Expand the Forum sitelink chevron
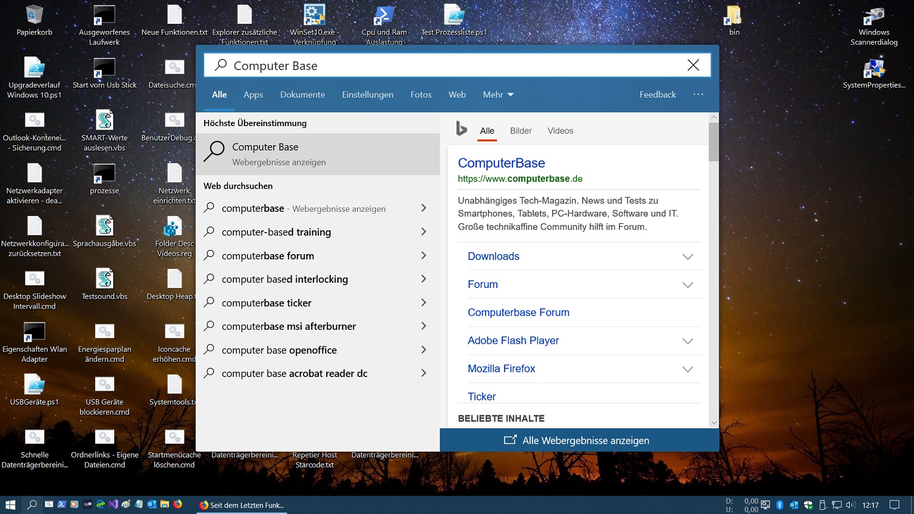Image resolution: width=914 pixels, height=514 pixels. tap(687, 284)
